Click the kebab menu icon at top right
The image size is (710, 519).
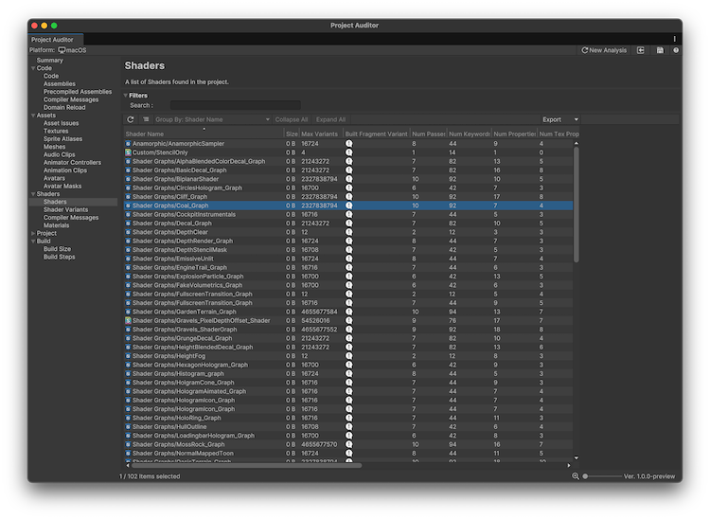pyautogui.click(x=675, y=39)
